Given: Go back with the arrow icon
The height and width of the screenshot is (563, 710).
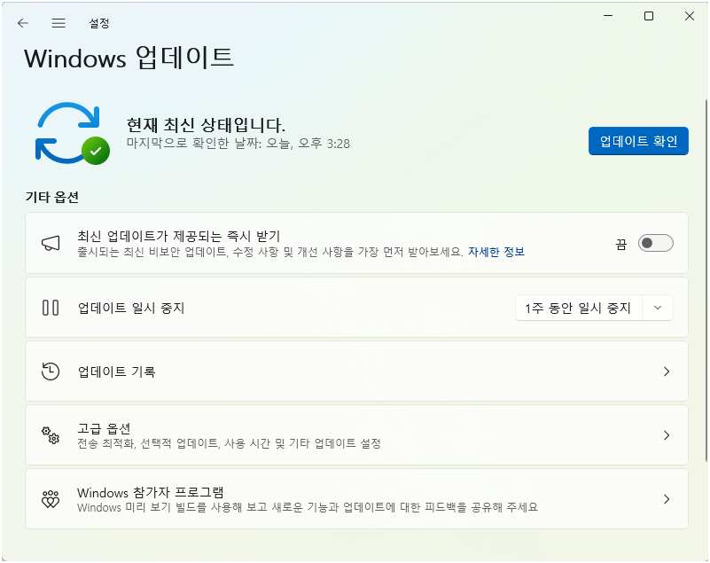Looking at the screenshot, I should click(x=23, y=23).
